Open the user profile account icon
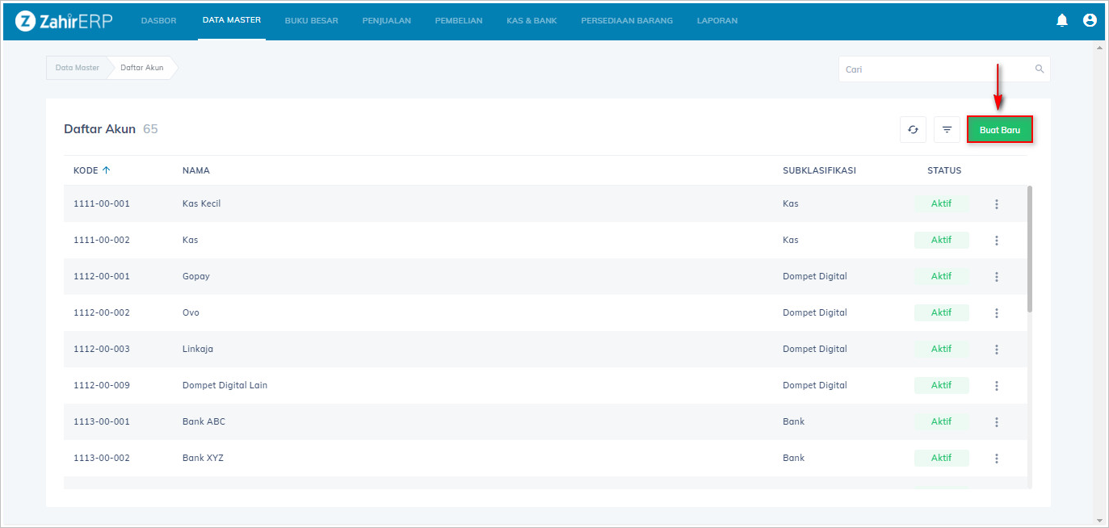Screen dimensions: 1109x528 pyautogui.click(x=1090, y=20)
